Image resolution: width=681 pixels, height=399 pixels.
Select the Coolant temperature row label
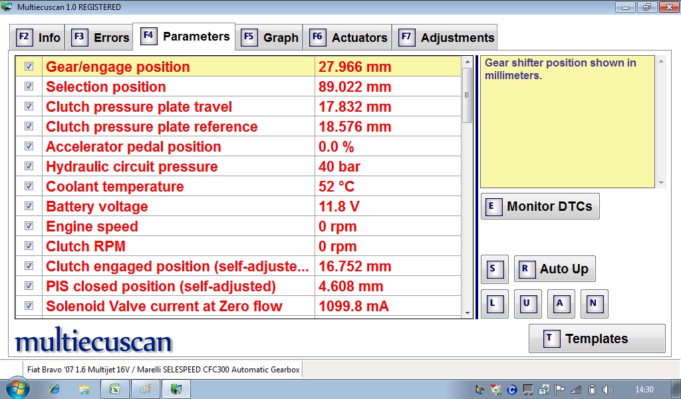click(114, 187)
